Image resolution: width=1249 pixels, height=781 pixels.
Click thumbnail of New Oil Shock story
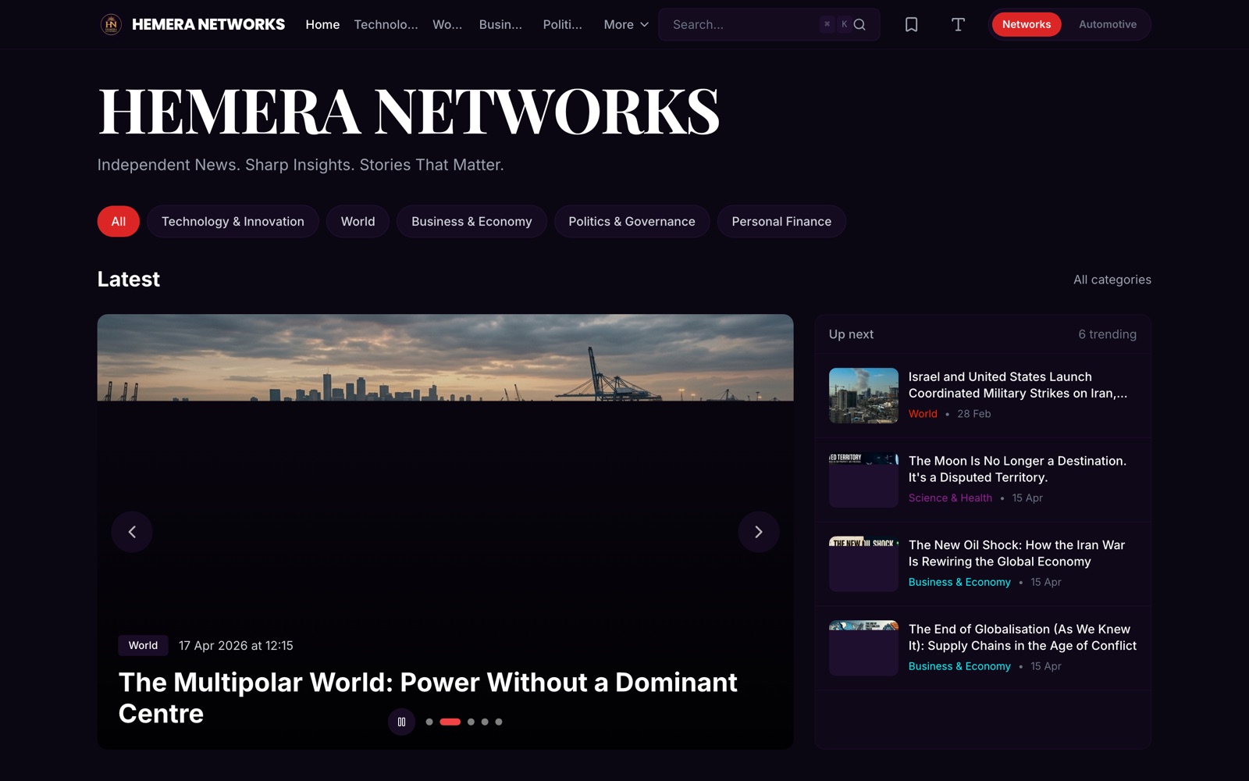863,564
